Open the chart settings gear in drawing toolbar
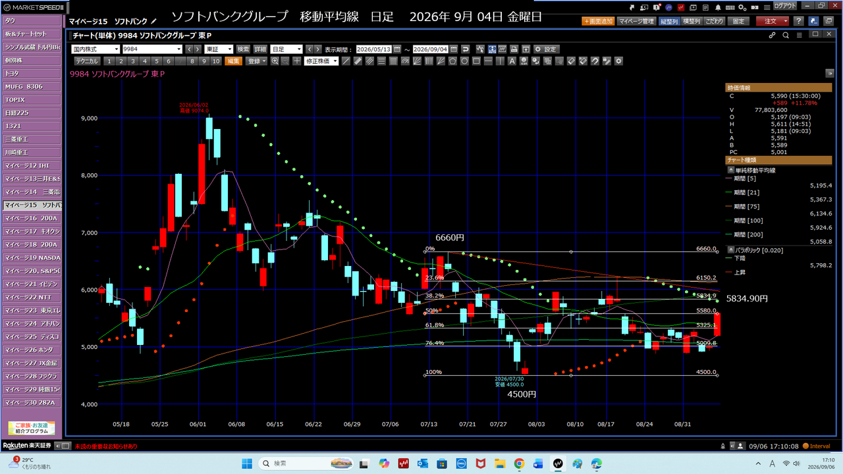 point(618,61)
